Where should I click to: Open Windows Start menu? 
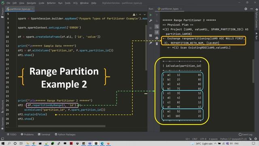point(3,144)
